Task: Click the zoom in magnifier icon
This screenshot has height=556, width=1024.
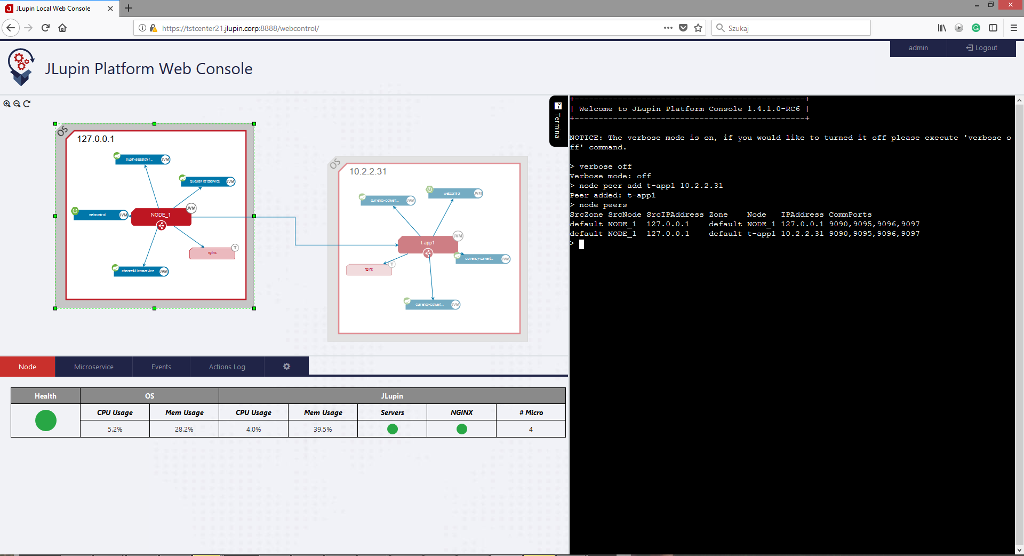Action: [7, 104]
